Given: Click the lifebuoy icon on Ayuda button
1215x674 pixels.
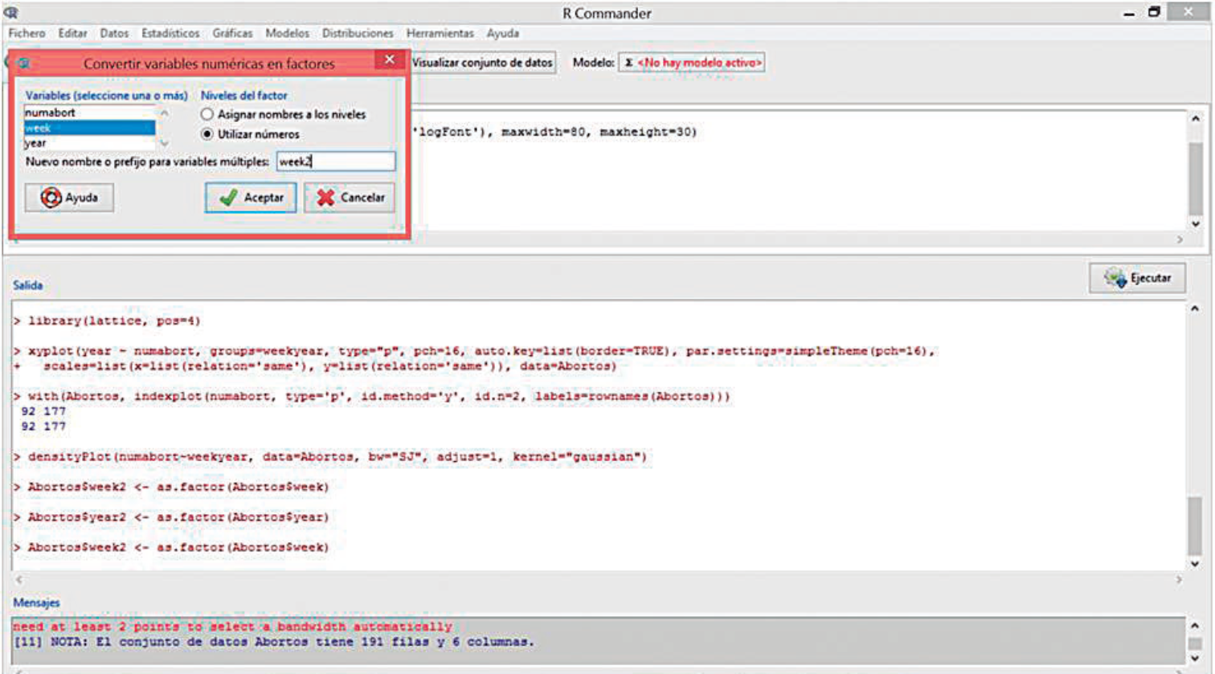Looking at the screenshot, I should (x=51, y=198).
